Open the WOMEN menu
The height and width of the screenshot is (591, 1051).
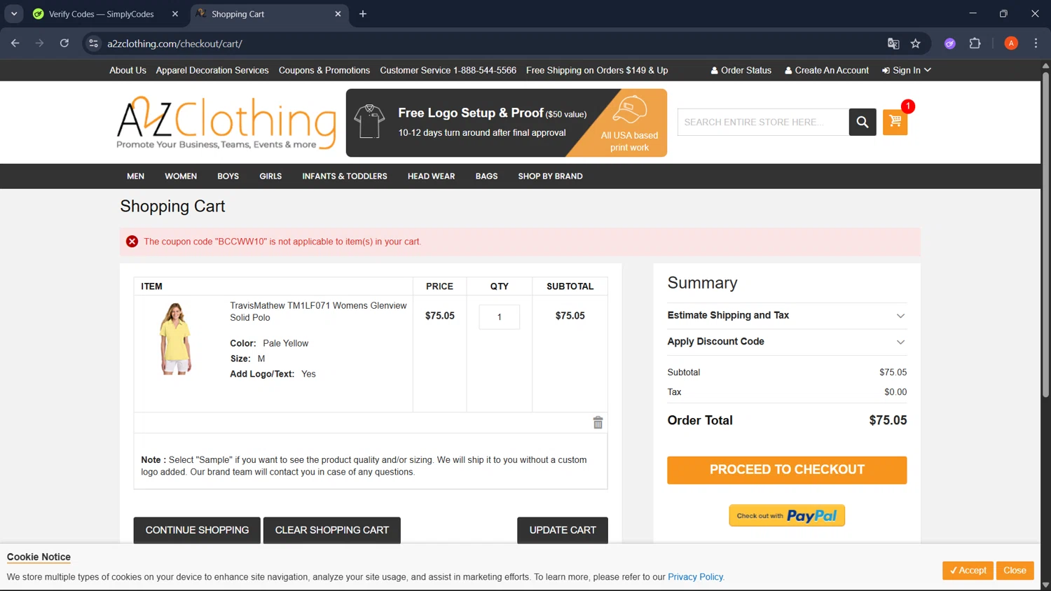pyautogui.click(x=181, y=176)
